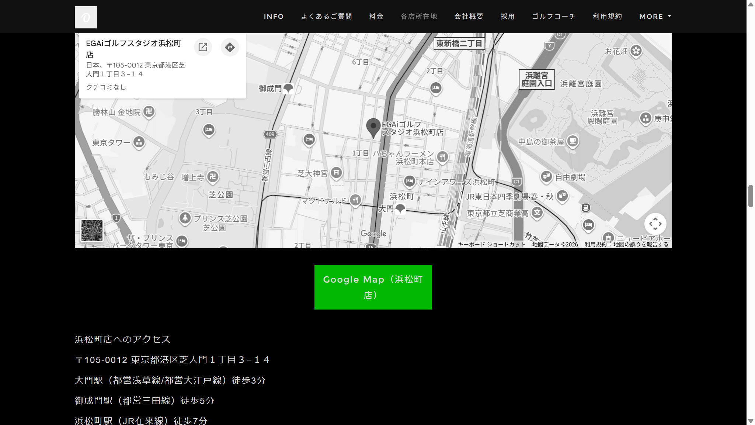Click the 芝公園 map label
Image resolution: width=755 pixels, height=425 pixels.
tap(220, 194)
